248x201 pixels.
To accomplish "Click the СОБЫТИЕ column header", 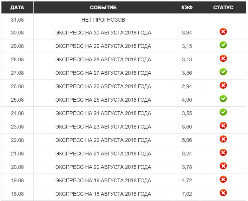I will click(x=103, y=8).
